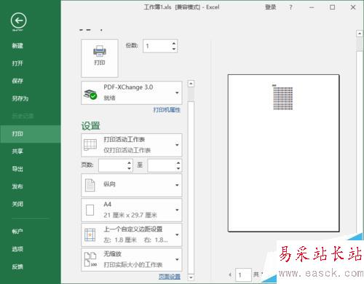Open help with the question mark icon
Screen dimensions: 364x284
point(290,7)
